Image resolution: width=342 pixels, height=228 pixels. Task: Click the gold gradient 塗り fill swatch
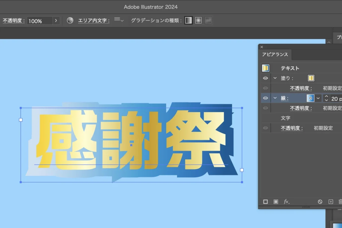(x=311, y=78)
